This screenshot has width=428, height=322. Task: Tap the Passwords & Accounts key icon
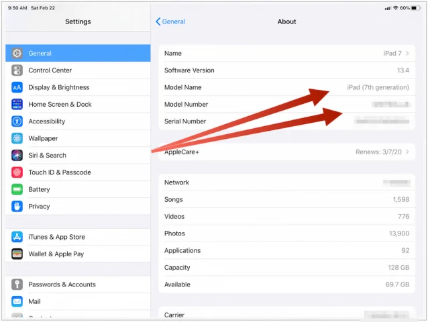[x=17, y=284]
